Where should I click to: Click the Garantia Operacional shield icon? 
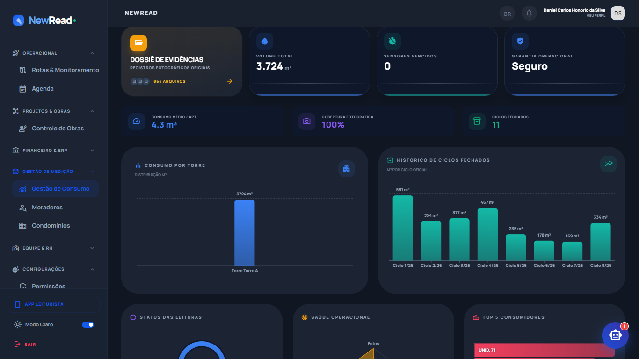[520, 41]
